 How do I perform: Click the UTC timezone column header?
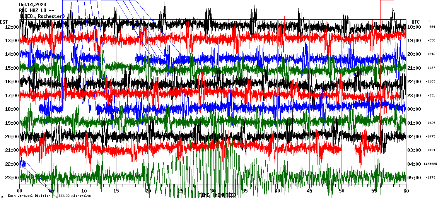point(416,22)
